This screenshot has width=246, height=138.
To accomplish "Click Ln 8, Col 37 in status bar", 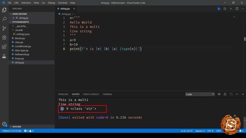I will click(x=187, y=131).
